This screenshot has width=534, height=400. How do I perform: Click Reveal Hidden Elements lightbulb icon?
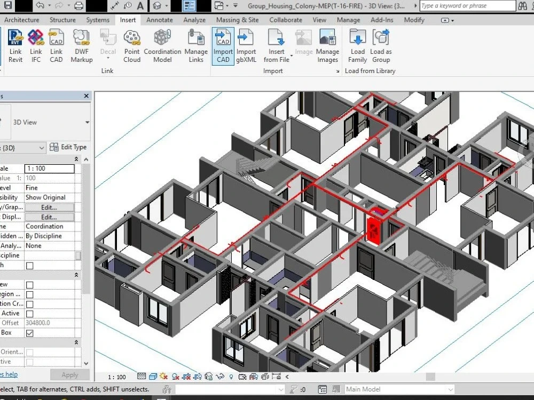point(231,377)
